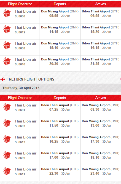121x184 pixels.
Task: Click the Thai Lion air logo for SL8610
Action: 7,61
